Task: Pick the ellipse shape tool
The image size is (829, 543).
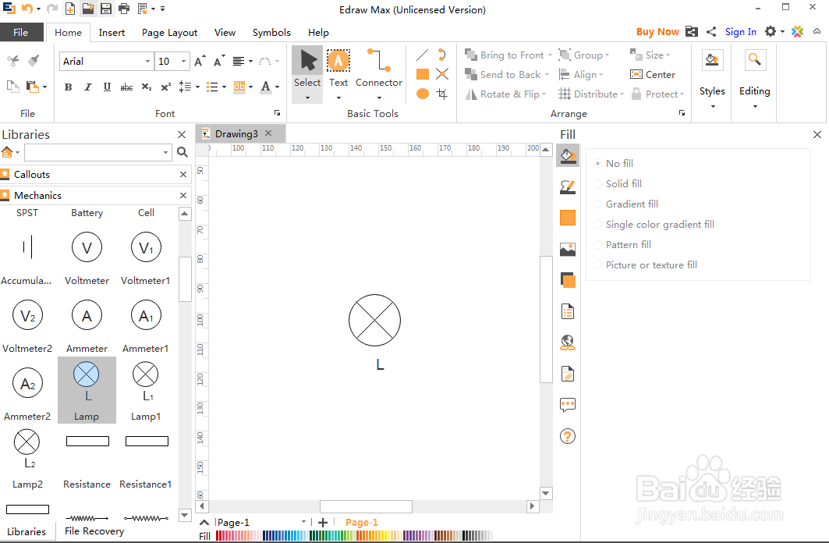Action: (x=423, y=94)
